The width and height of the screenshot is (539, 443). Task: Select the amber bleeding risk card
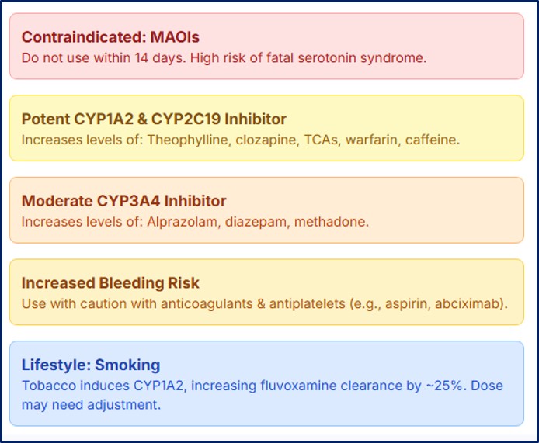[266, 292]
